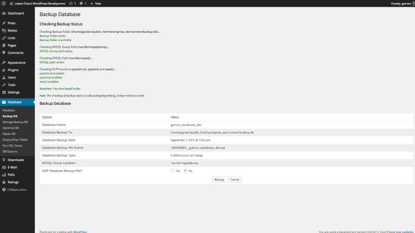
Task: Select Backup DB submenu item
Action: (x=10, y=116)
